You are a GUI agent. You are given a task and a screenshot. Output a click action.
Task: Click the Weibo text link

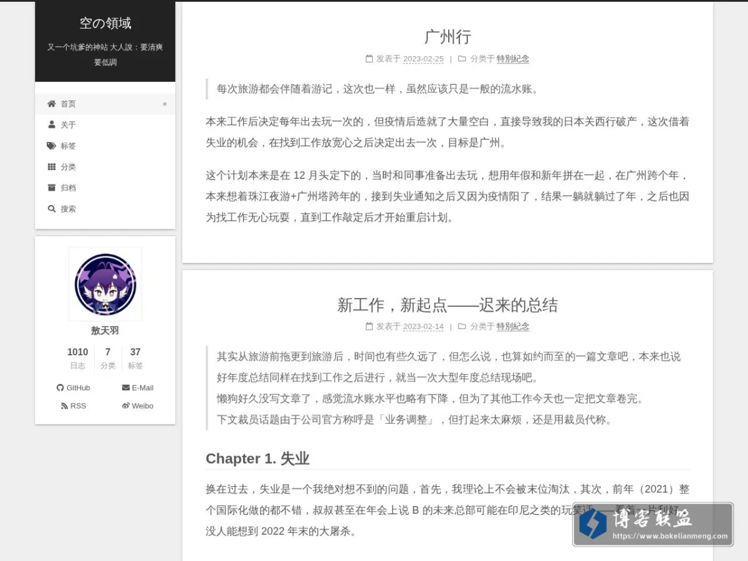(x=143, y=406)
